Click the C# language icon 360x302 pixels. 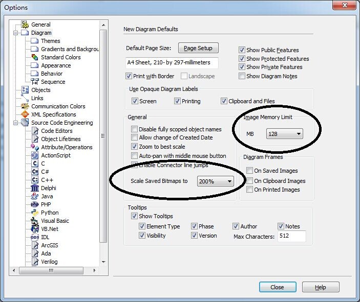pos(35,172)
